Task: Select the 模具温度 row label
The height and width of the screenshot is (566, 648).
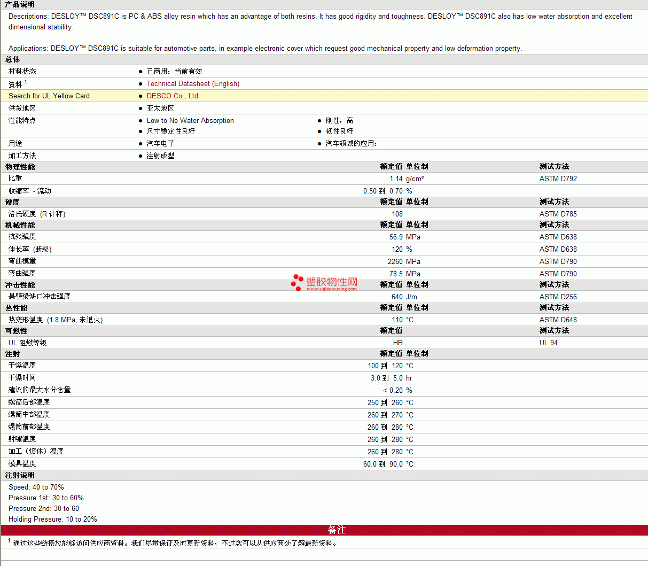Action: click(x=22, y=464)
